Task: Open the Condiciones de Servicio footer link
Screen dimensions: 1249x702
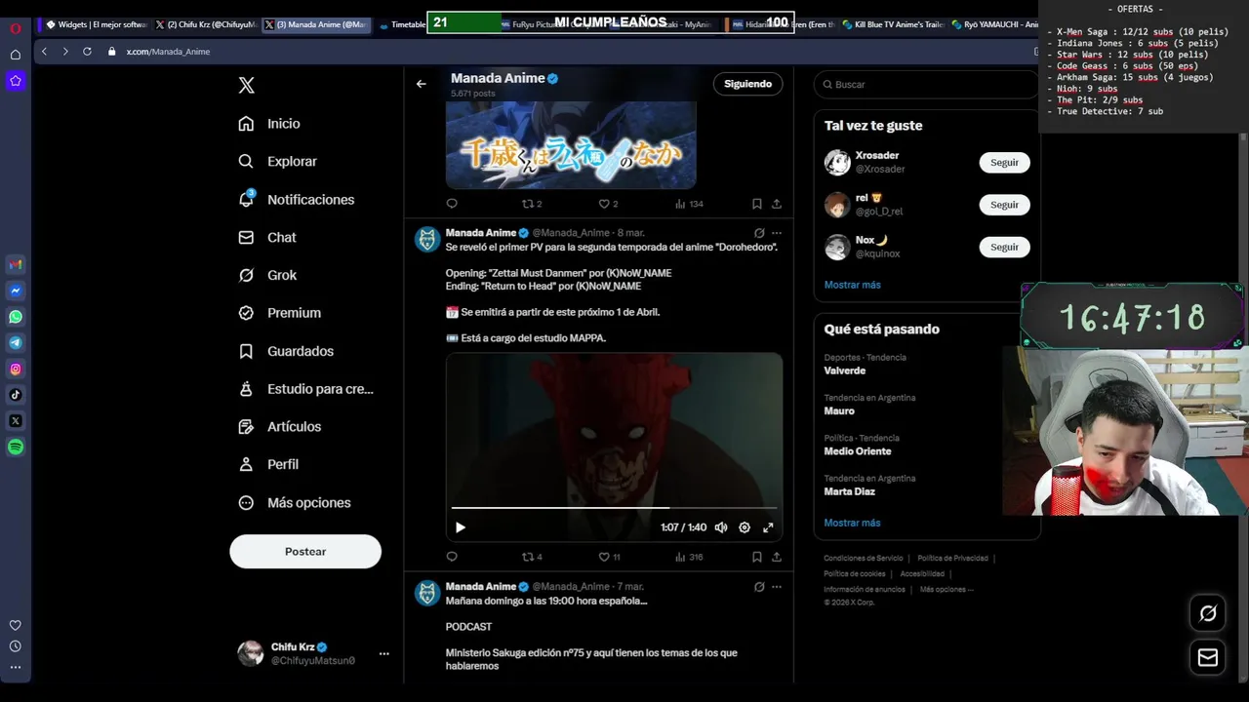Action: pyautogui.click(x=864, y=559)
